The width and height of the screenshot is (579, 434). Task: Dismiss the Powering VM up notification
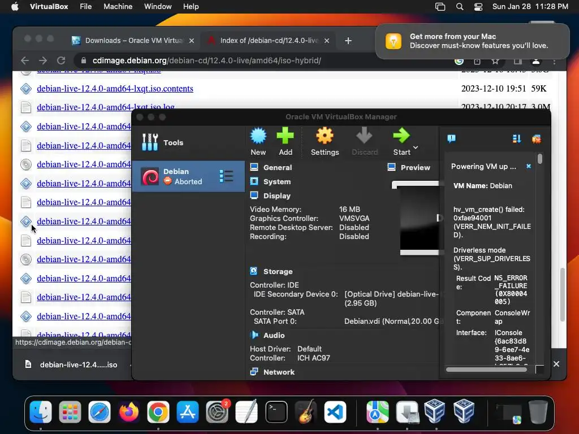(x=529, y=166)
